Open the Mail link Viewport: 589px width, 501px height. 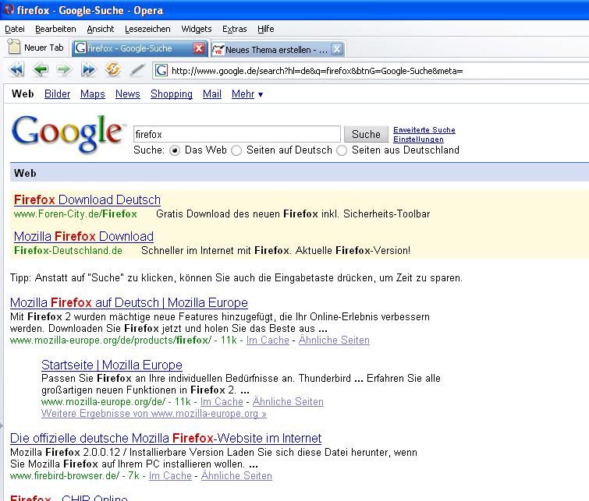[x=212, y=93]
